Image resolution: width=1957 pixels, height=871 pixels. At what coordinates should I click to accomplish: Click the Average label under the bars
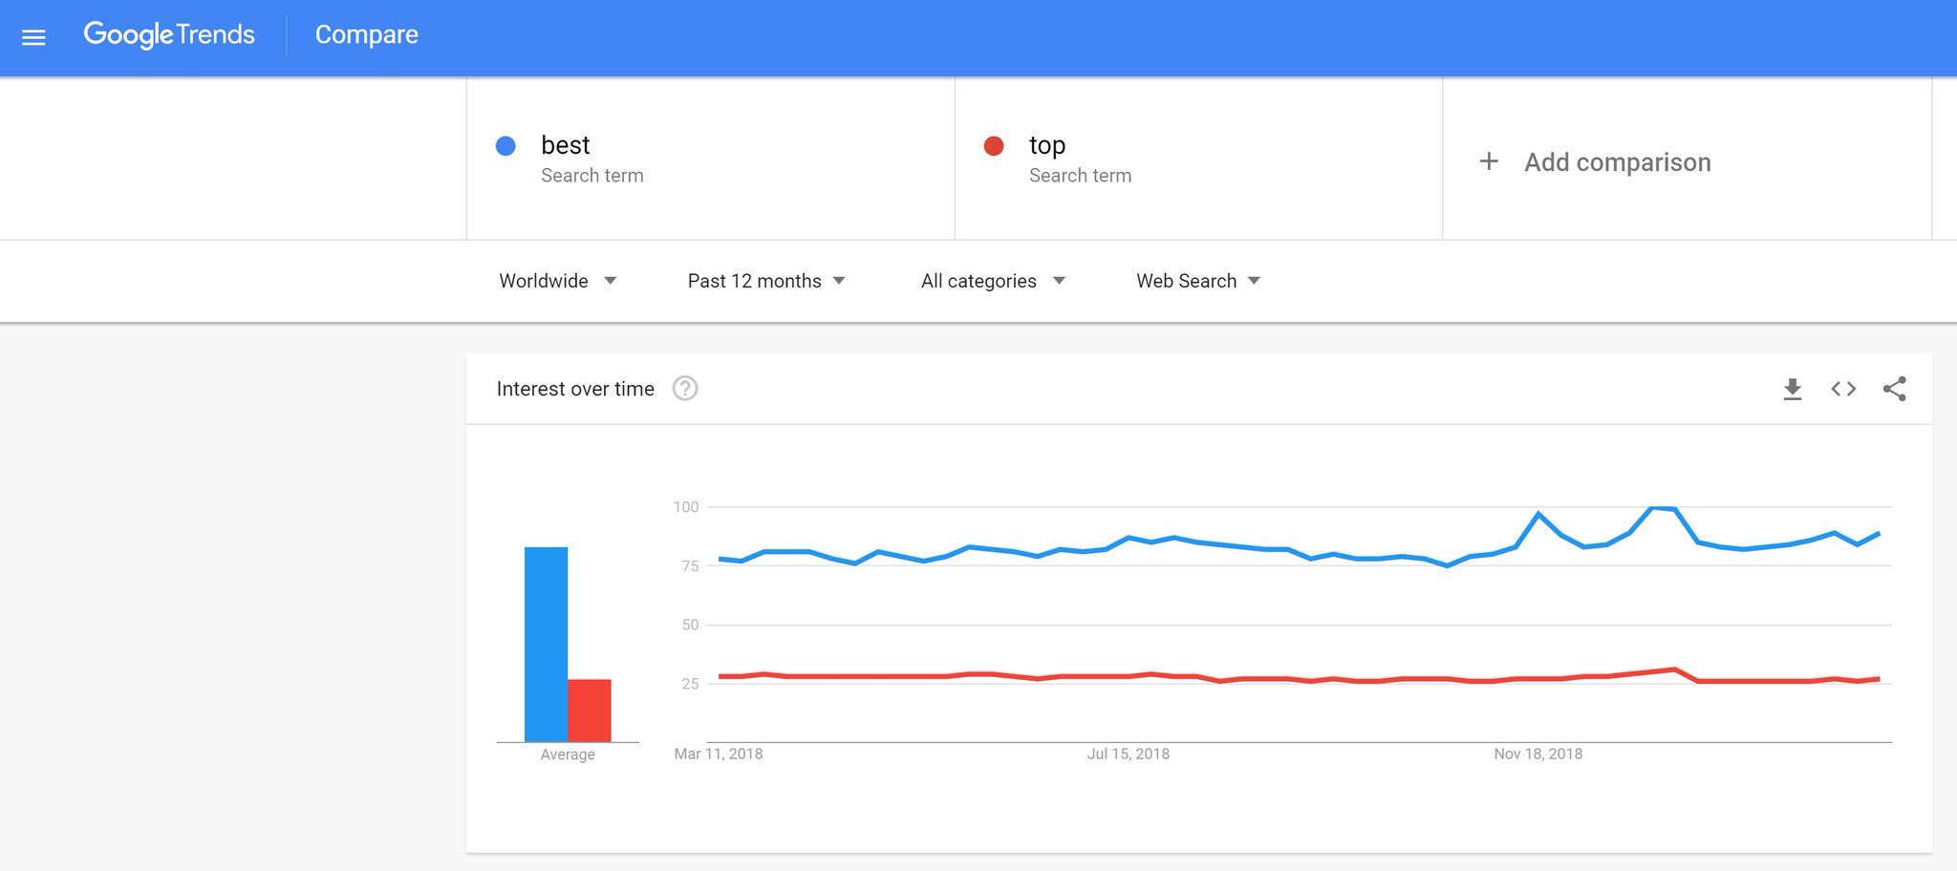point(568,754)
